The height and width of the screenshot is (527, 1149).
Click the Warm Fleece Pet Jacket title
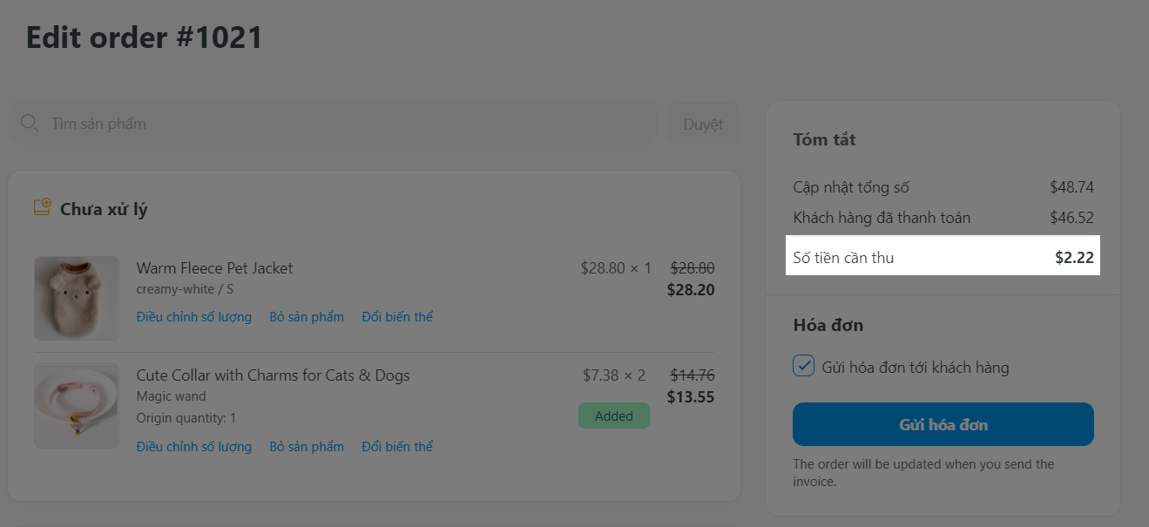click(x=214, y=268)
